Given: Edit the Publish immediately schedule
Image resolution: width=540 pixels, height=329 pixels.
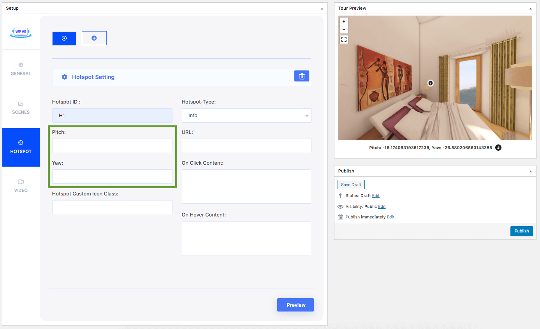Looking at the screenshot, I should pos(390,217).
